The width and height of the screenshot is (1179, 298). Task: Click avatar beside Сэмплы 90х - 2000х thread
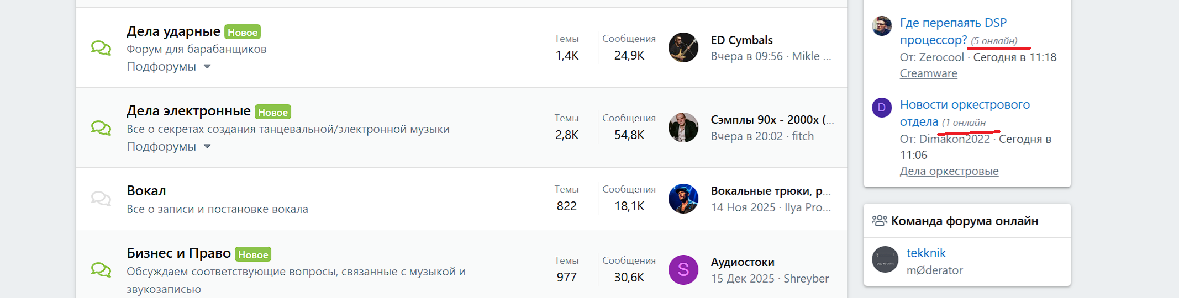tap(683, 127)
